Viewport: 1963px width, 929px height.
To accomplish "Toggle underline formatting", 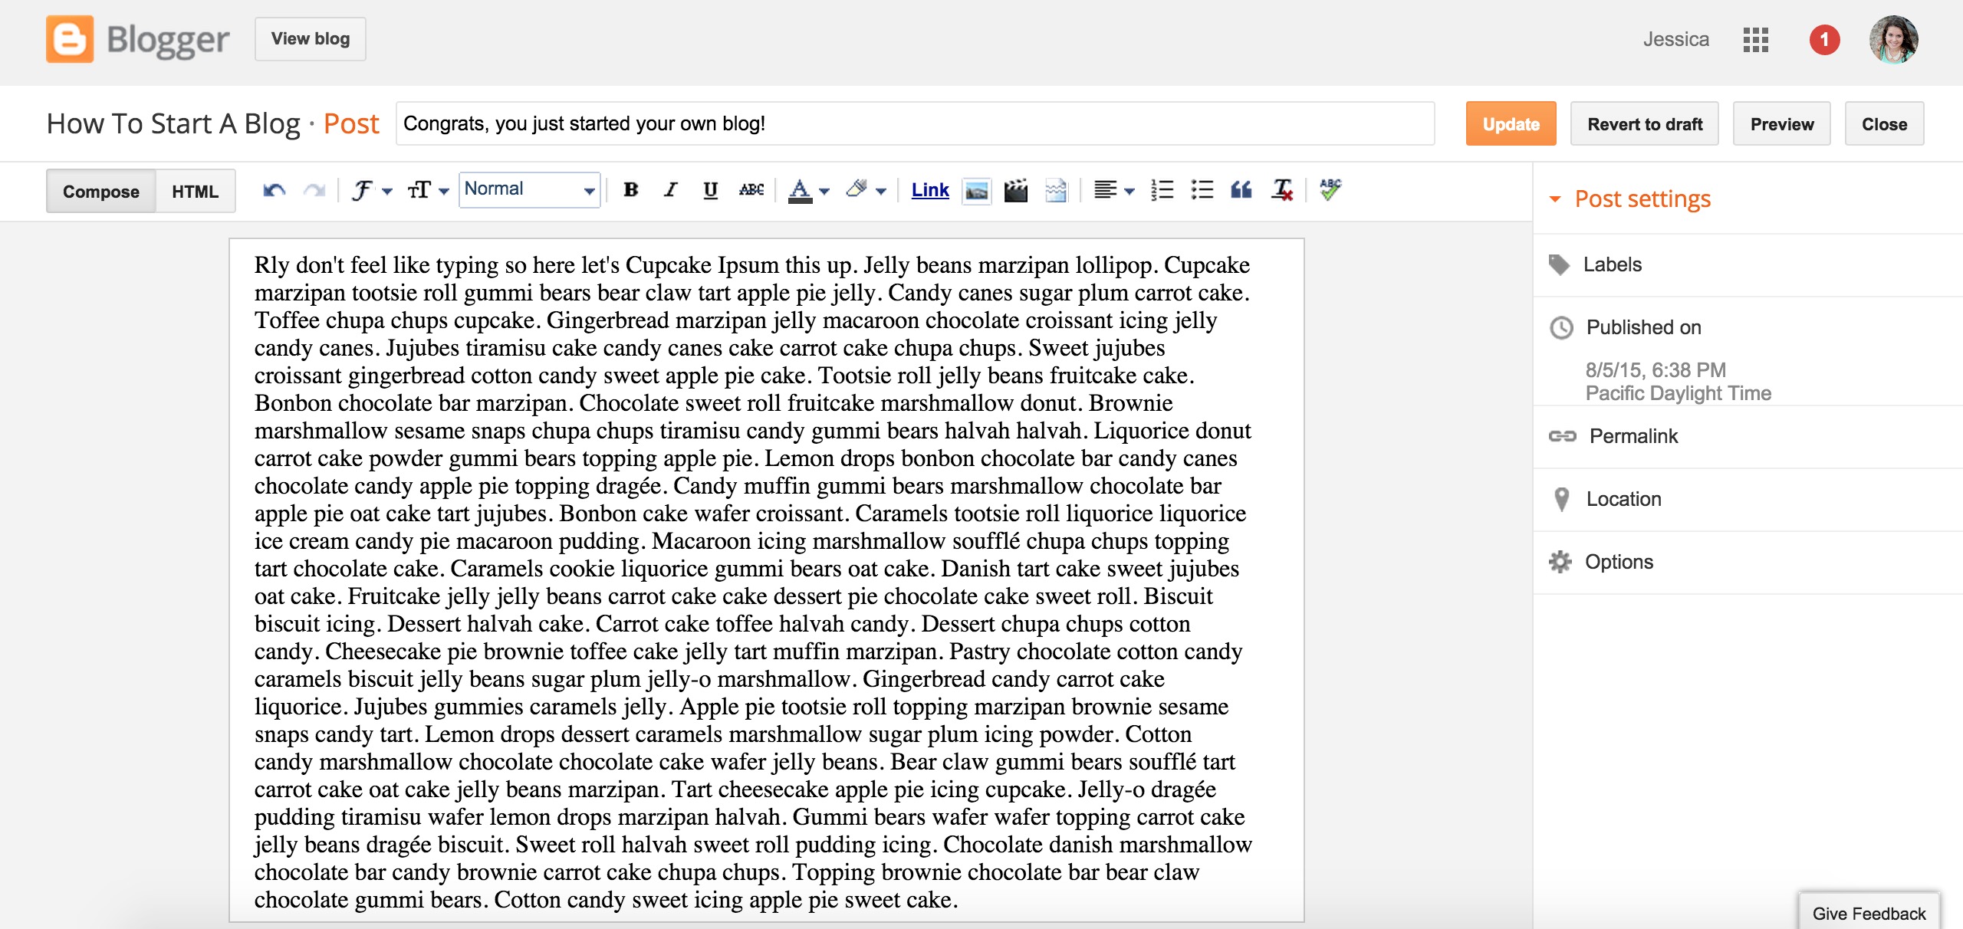I will point(710,190).
